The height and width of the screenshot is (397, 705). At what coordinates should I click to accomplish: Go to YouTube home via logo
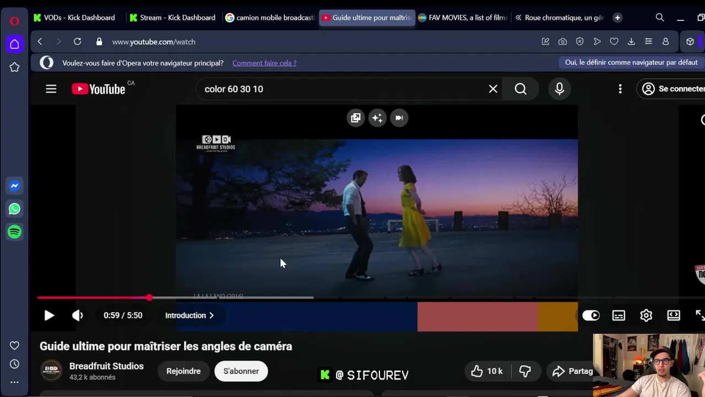point(99,89)
